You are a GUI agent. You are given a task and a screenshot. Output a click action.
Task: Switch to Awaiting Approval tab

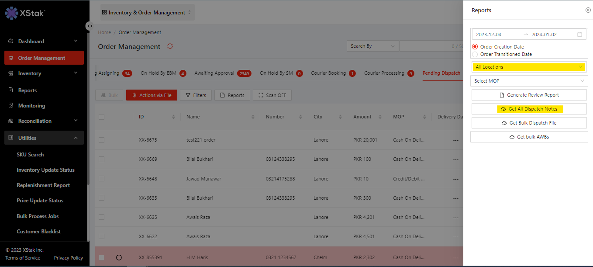point(214,73)
